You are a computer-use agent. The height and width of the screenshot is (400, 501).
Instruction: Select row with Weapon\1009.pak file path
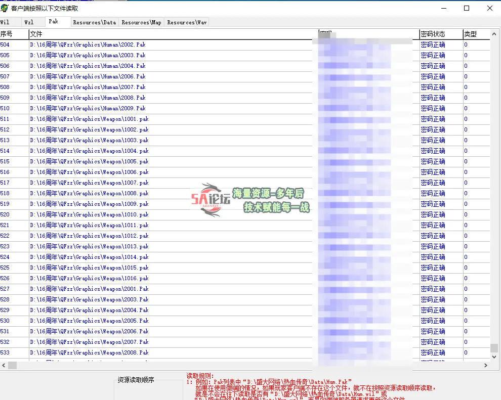click(x=245, y=204)
